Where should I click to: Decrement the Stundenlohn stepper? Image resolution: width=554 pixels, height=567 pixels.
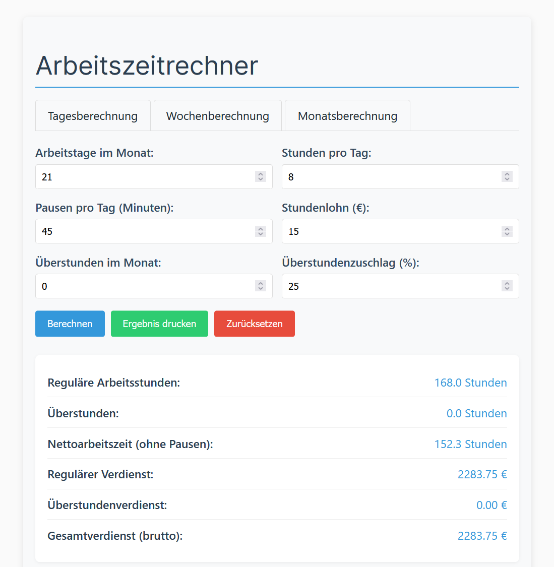tap(507, 234)
